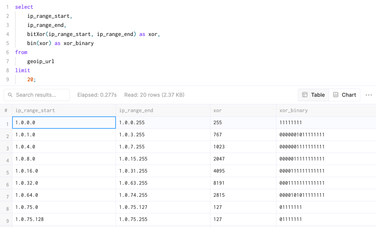Viewport: 376px width, 227px height.
Task: Place cursor on geoip_url in editor
Action: (x=41, y=61)
